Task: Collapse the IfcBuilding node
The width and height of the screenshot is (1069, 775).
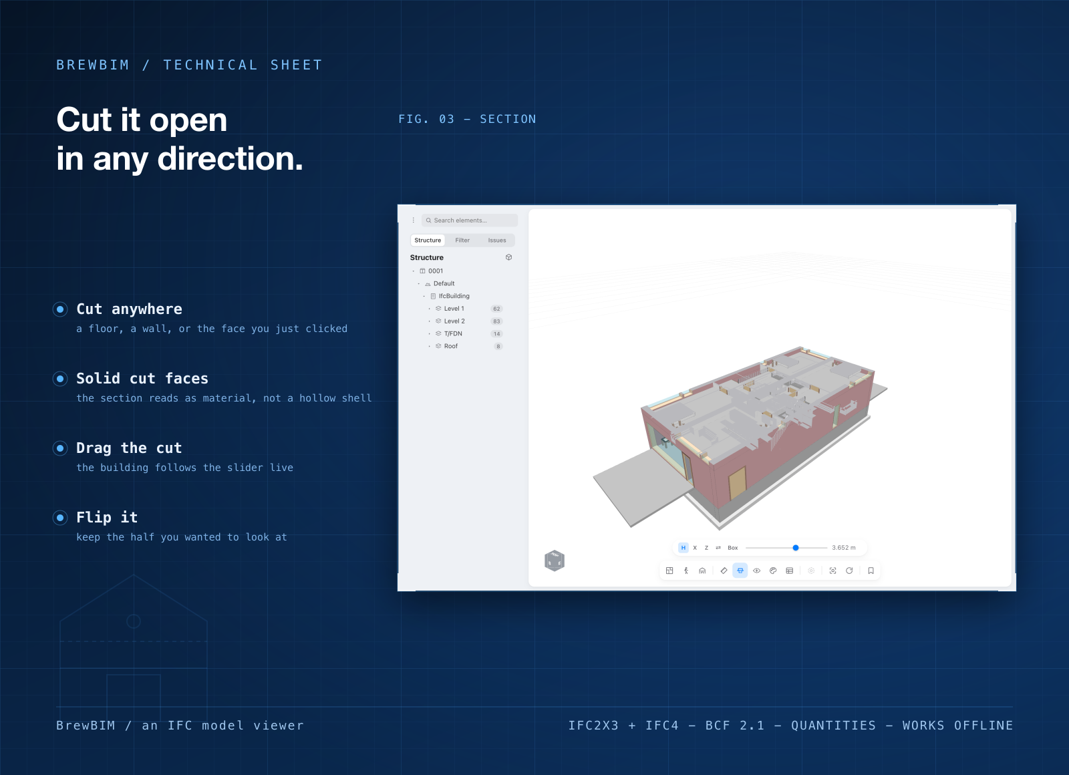Action: pos(424,297)
